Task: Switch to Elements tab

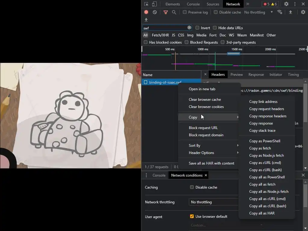Action: coord(173,4)
